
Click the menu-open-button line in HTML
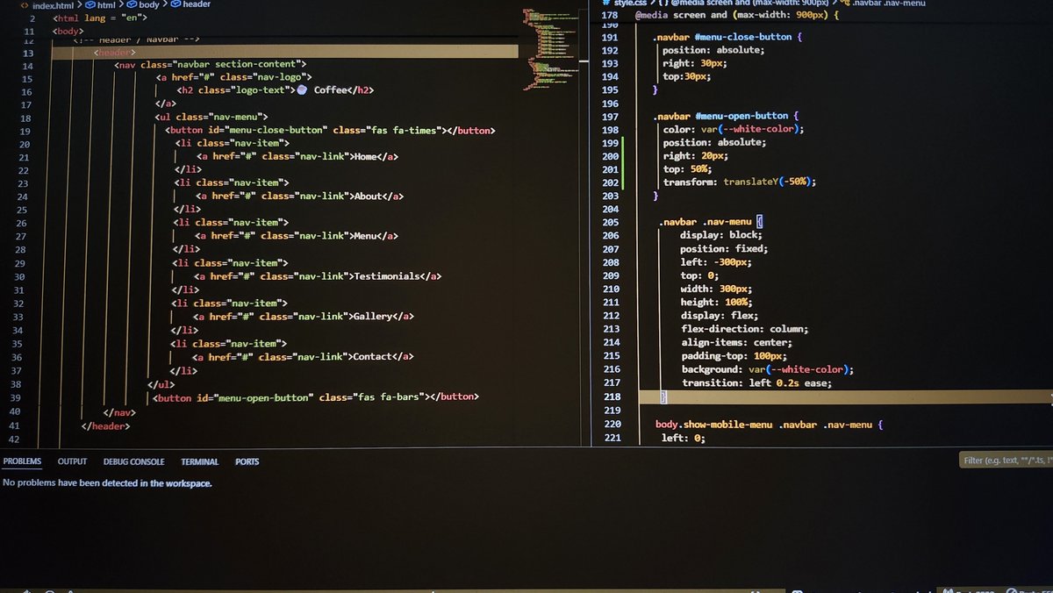(x=316, y=397)
